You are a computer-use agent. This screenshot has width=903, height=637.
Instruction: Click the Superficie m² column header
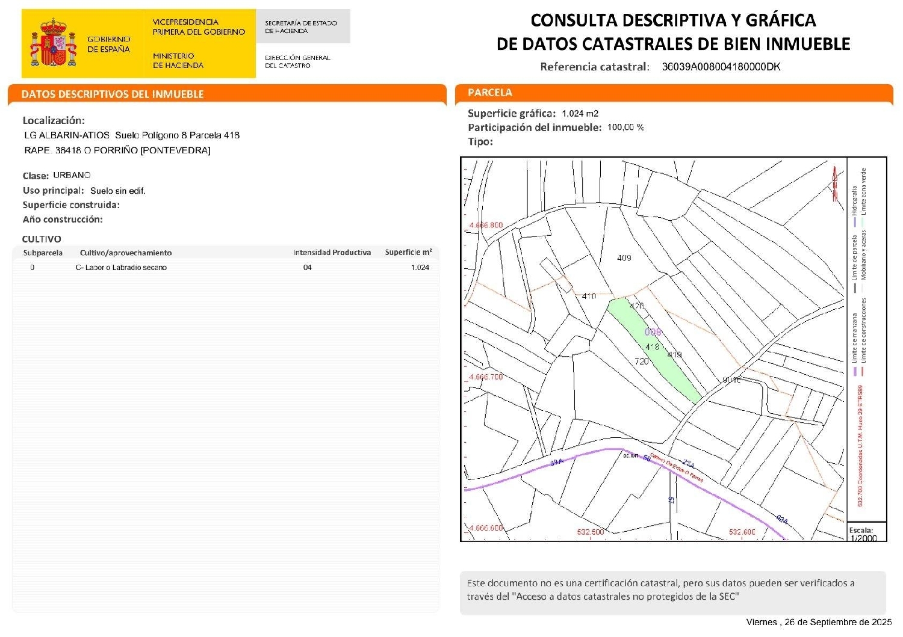click(408, 253)
